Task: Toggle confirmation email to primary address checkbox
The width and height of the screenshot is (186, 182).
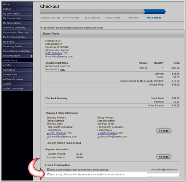Action: pos(48,169)
